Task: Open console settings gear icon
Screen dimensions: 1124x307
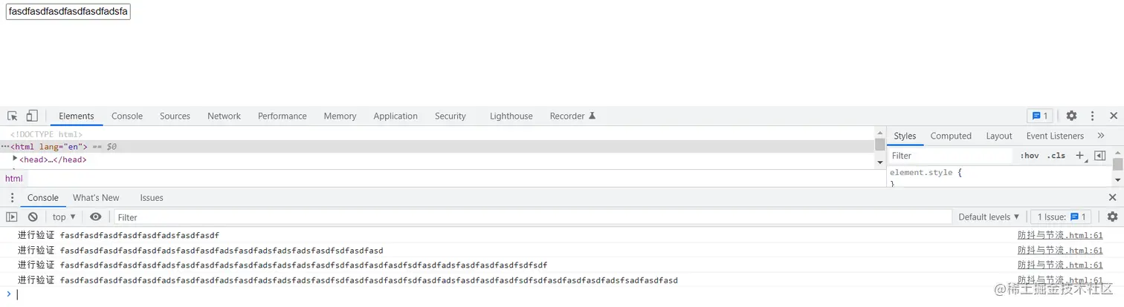Action: click(1113, 217)
